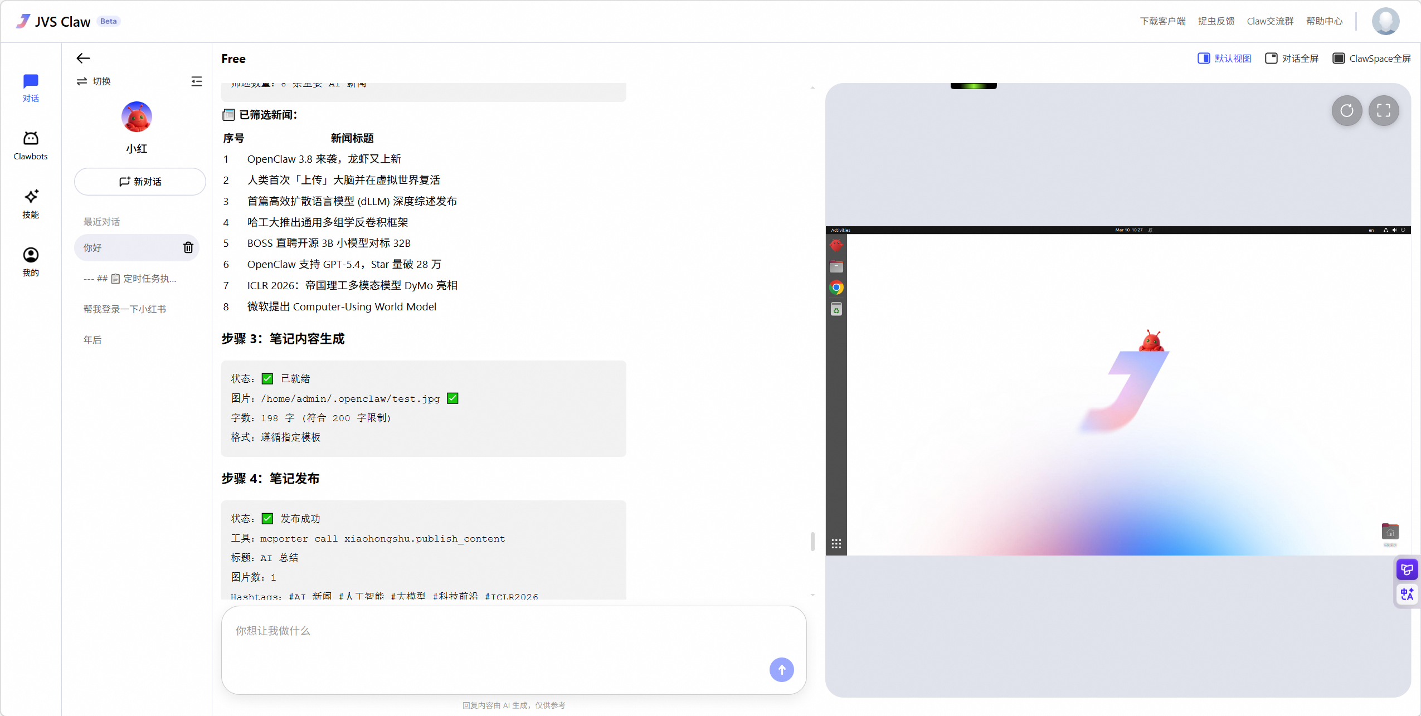Click the back arrow above the agent avatar
1421x716 pixels.
(x=82, y=58)
